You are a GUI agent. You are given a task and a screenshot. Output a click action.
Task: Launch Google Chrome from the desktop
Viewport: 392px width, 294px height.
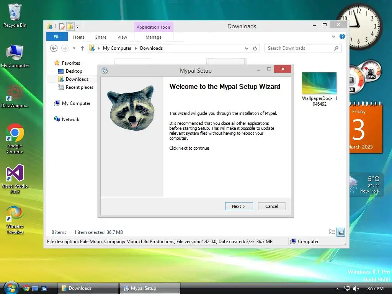point(15,139)
